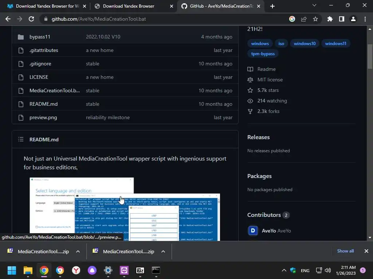Image resolution: width=373 pixels, height=279 pixels.
Task: Open the LICENSE file
Action: [x=39, y=77]
